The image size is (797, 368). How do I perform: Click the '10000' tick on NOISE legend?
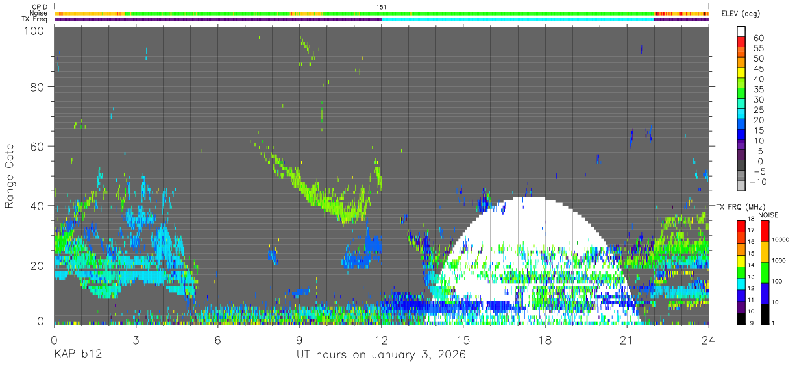coord(779,240)
